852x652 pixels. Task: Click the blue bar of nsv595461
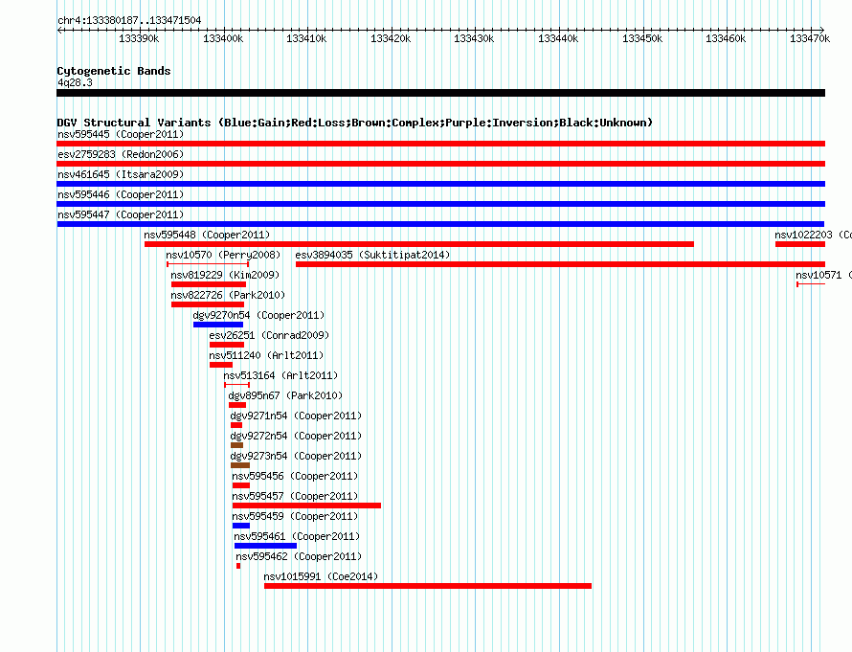(x=266, y=546)
